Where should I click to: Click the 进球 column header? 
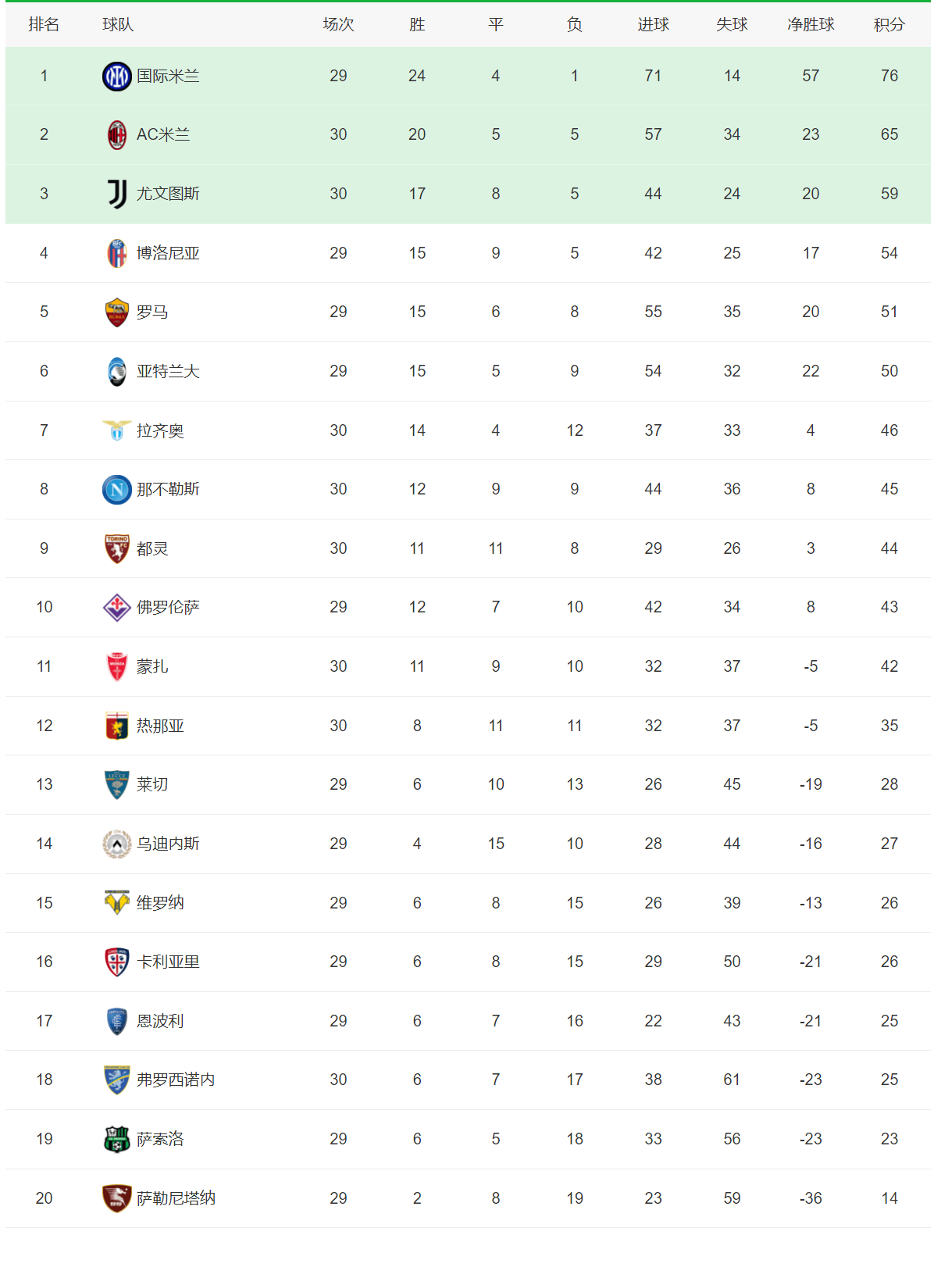pyautogui.click(x=653, y=25)
